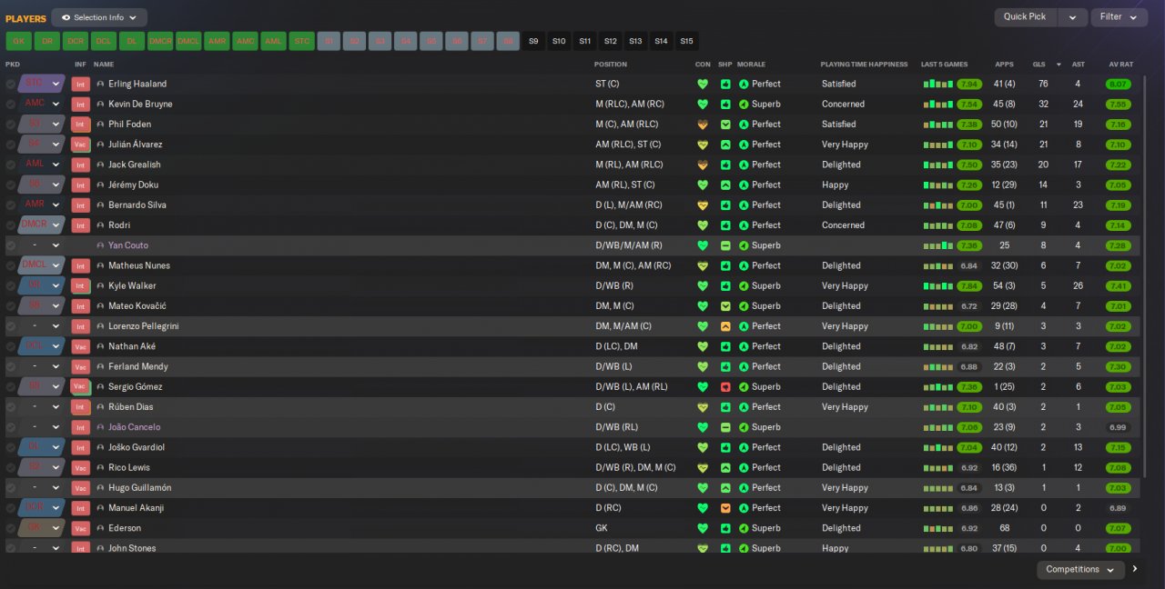Click Mateo Kovačić's match sharpness icon
The image size is (1165, 589).
pyautogui.click(x=725, y=306)
